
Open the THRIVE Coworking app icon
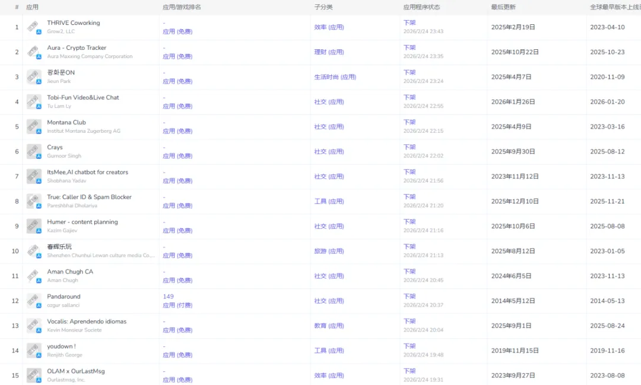click(34, 27)
